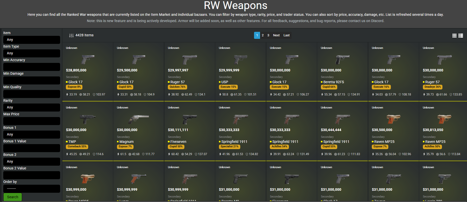Go to page 2 of results
The width and height of the screenshot is (467, 202).
pyautogui.click(x=263, y=35)
